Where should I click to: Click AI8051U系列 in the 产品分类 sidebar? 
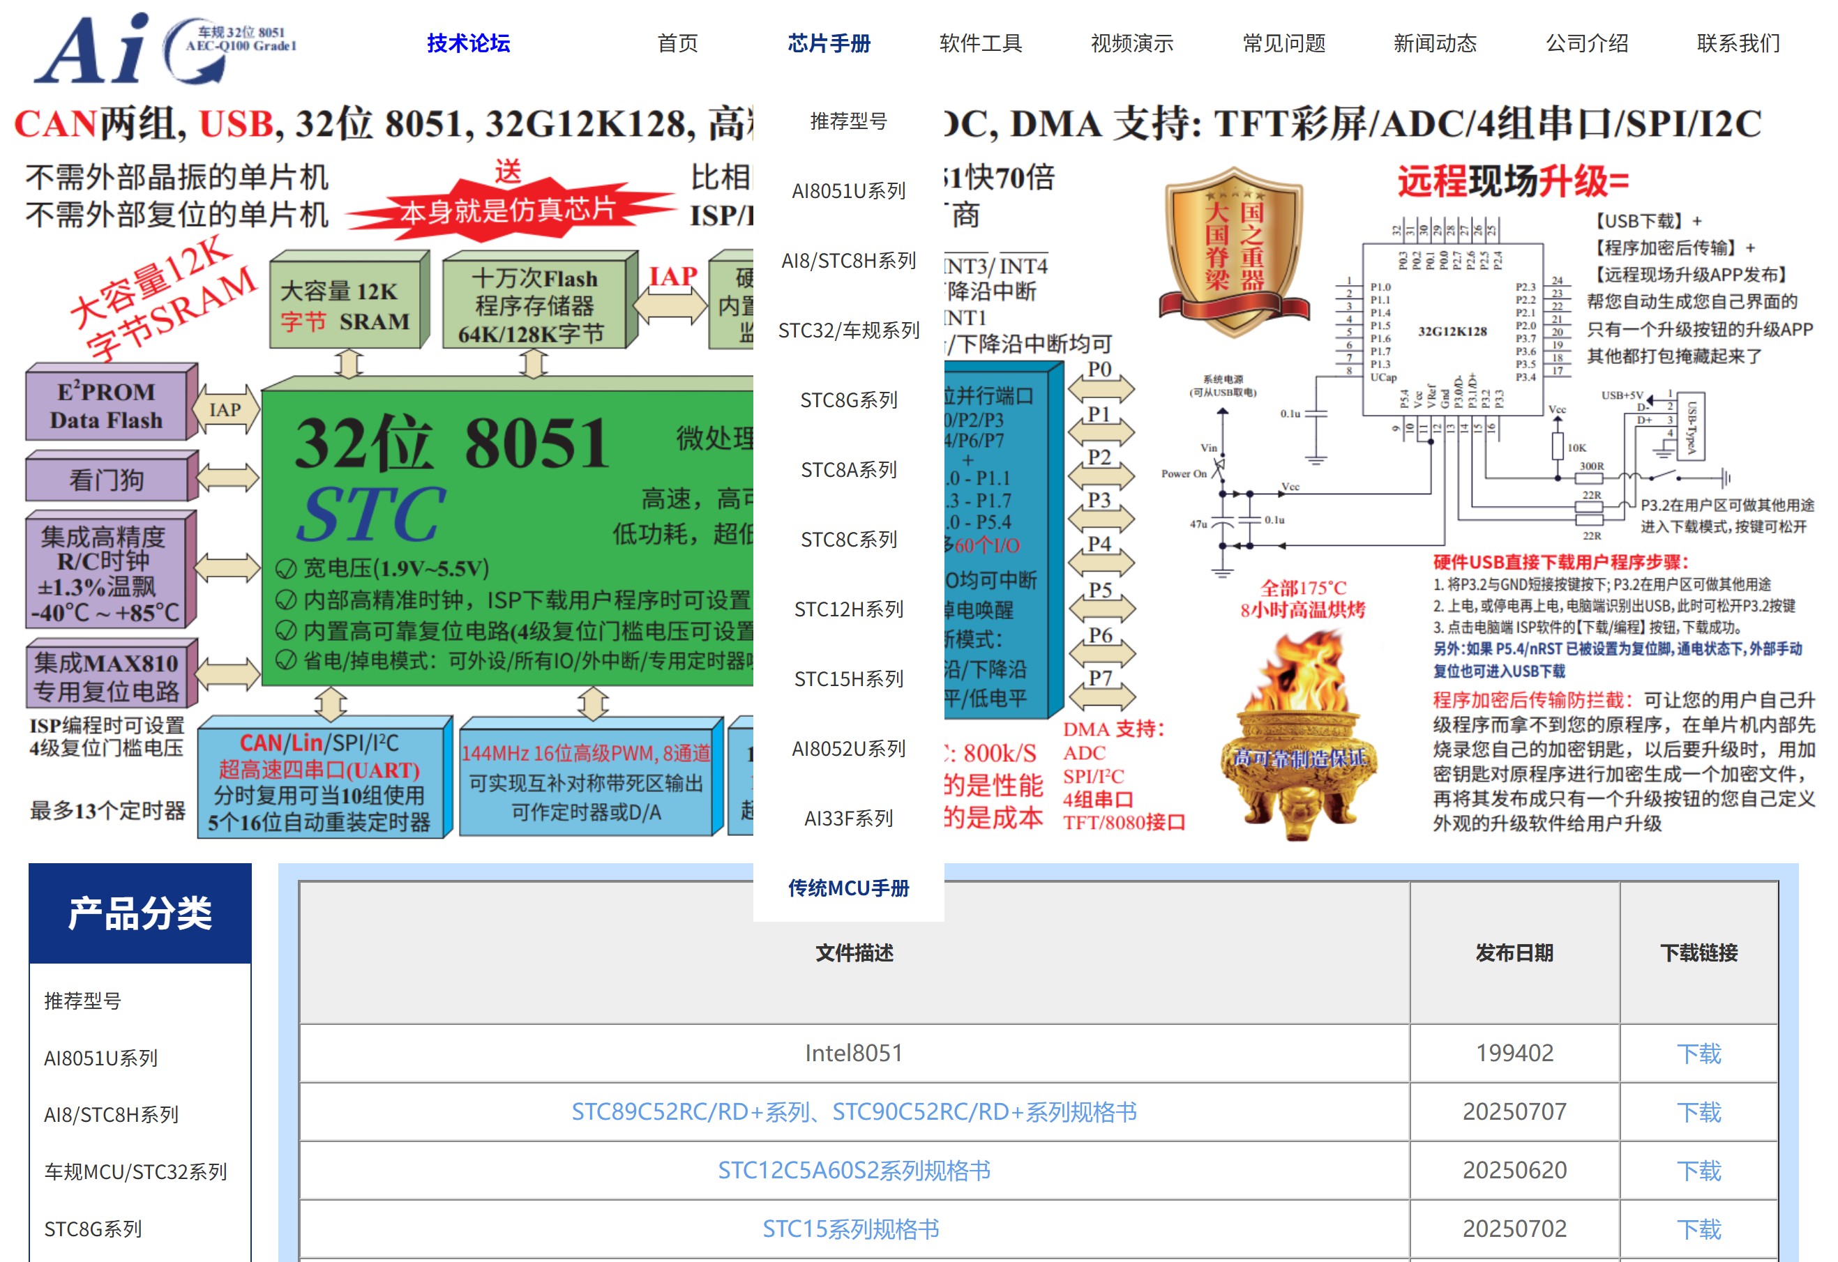click(x=100, y=1057)
